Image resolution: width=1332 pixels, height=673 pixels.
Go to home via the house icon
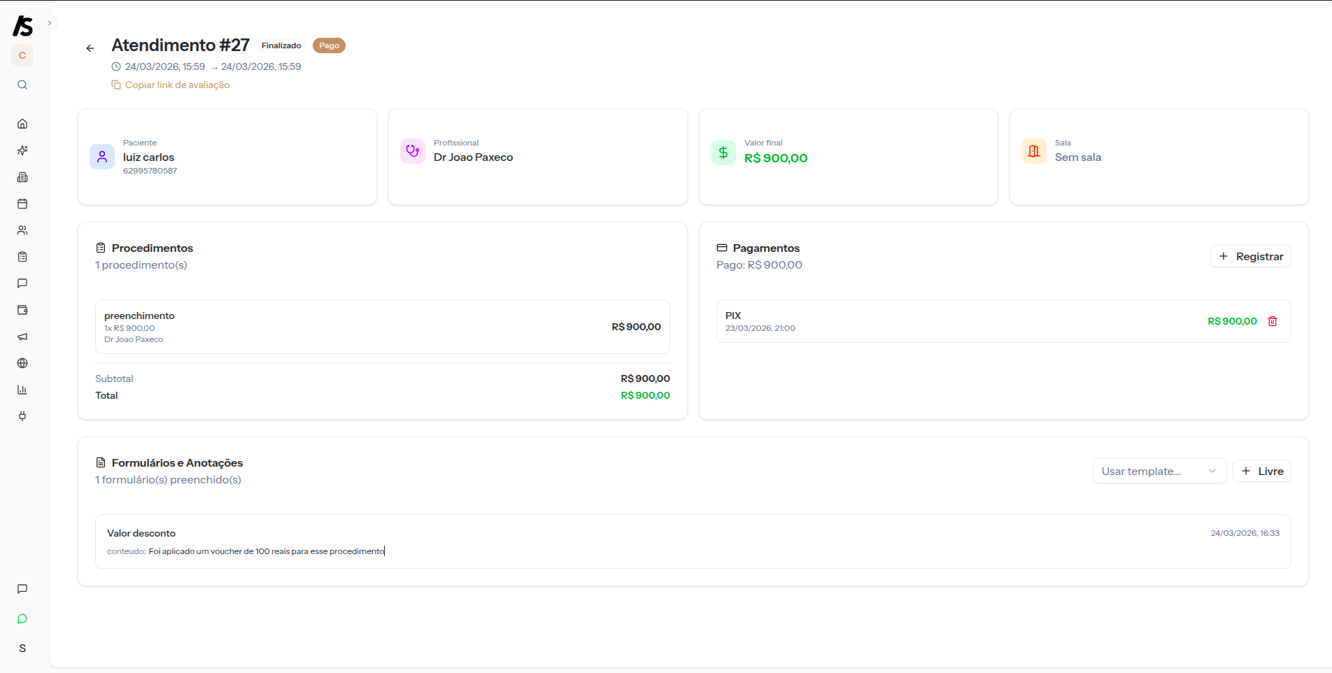(22, 124)
